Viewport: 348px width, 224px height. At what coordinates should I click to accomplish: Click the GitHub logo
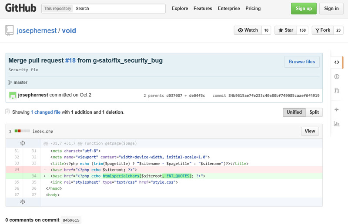(x=20, y=8)
